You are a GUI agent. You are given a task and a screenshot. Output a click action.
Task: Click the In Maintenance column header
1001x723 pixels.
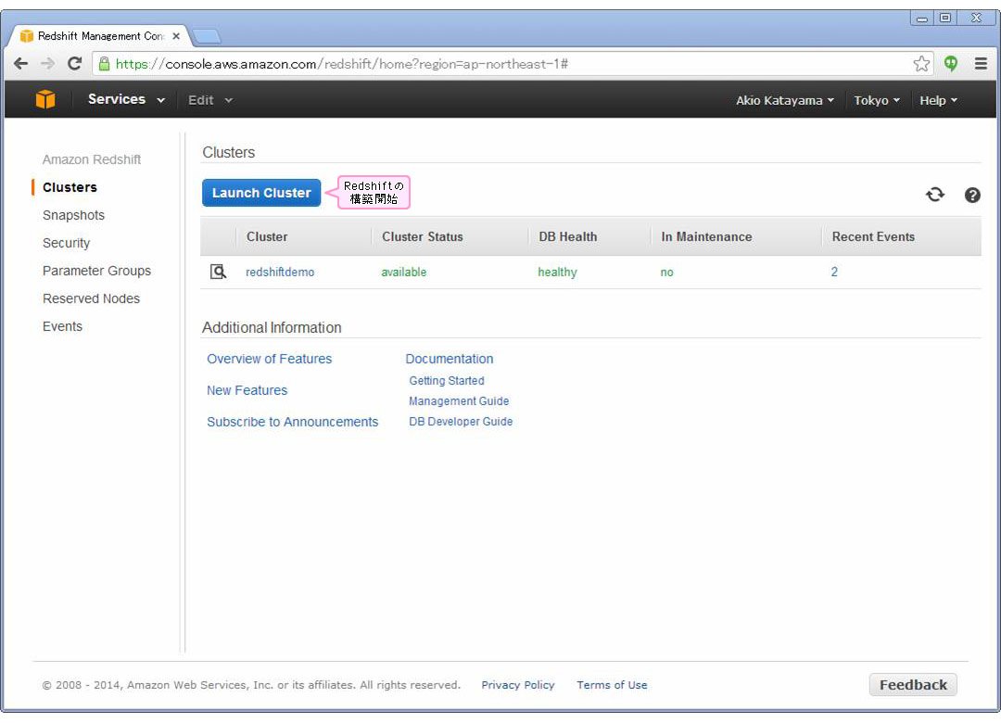point(706,237)
